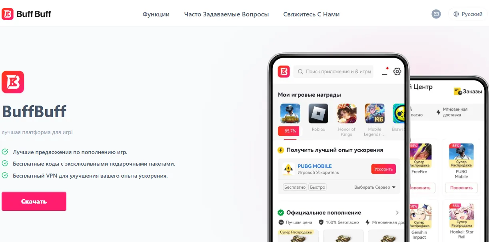The image size is (489, 242).
Task: Select the Mobile Legends game icon
Action: click(375, 114)
